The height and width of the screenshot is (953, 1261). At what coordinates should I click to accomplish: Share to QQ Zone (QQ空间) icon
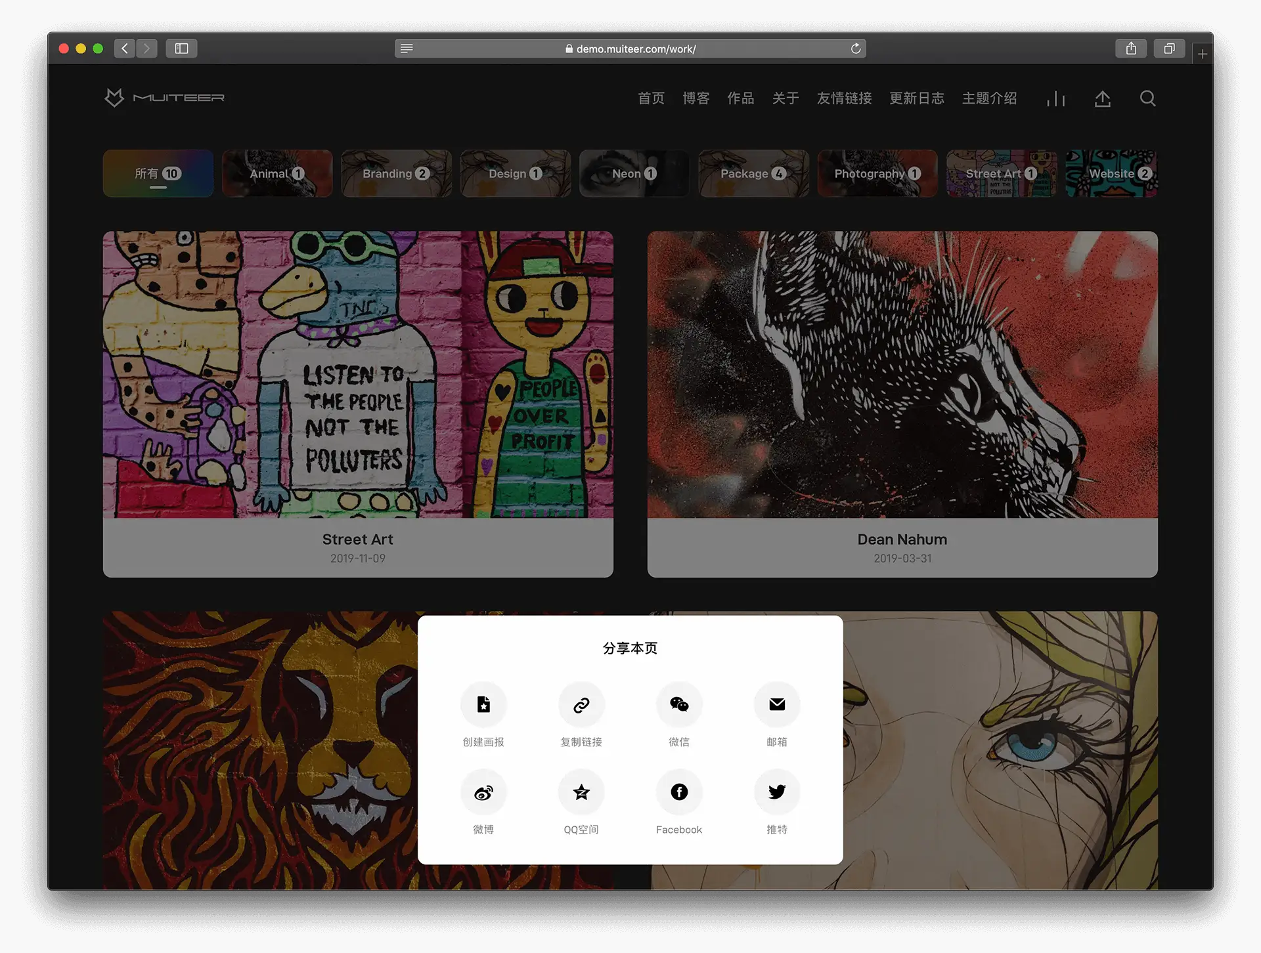point(581,792)
